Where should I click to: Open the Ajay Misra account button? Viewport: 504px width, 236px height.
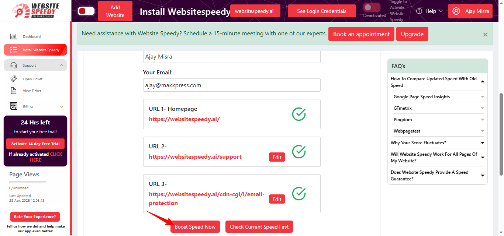470,11
